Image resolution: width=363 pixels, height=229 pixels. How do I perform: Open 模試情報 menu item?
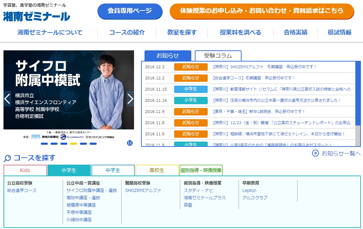[x=340, y=33]
